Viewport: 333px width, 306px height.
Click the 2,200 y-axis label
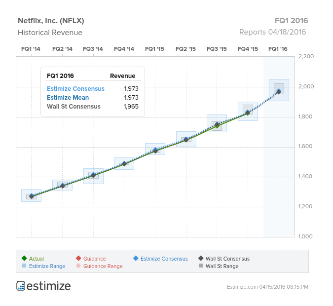[x=306, y=56]
